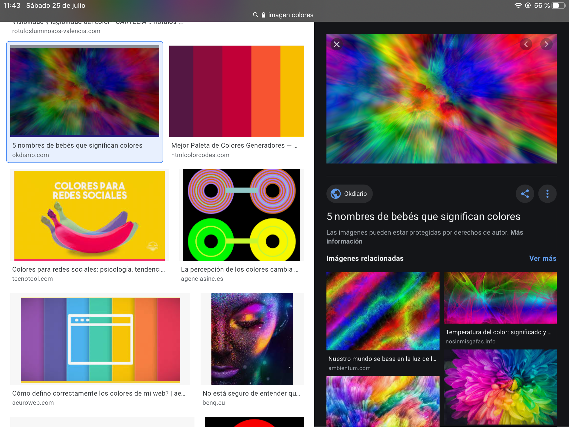Screen dimensions: 569x427
Task: Visit the Okdiario source button
Action: 355,194
